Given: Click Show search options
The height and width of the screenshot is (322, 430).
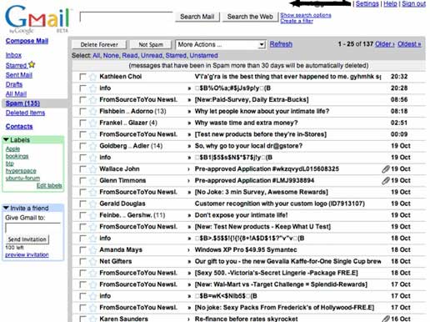Looking at the screenshot, I should (x=306, y=15).
